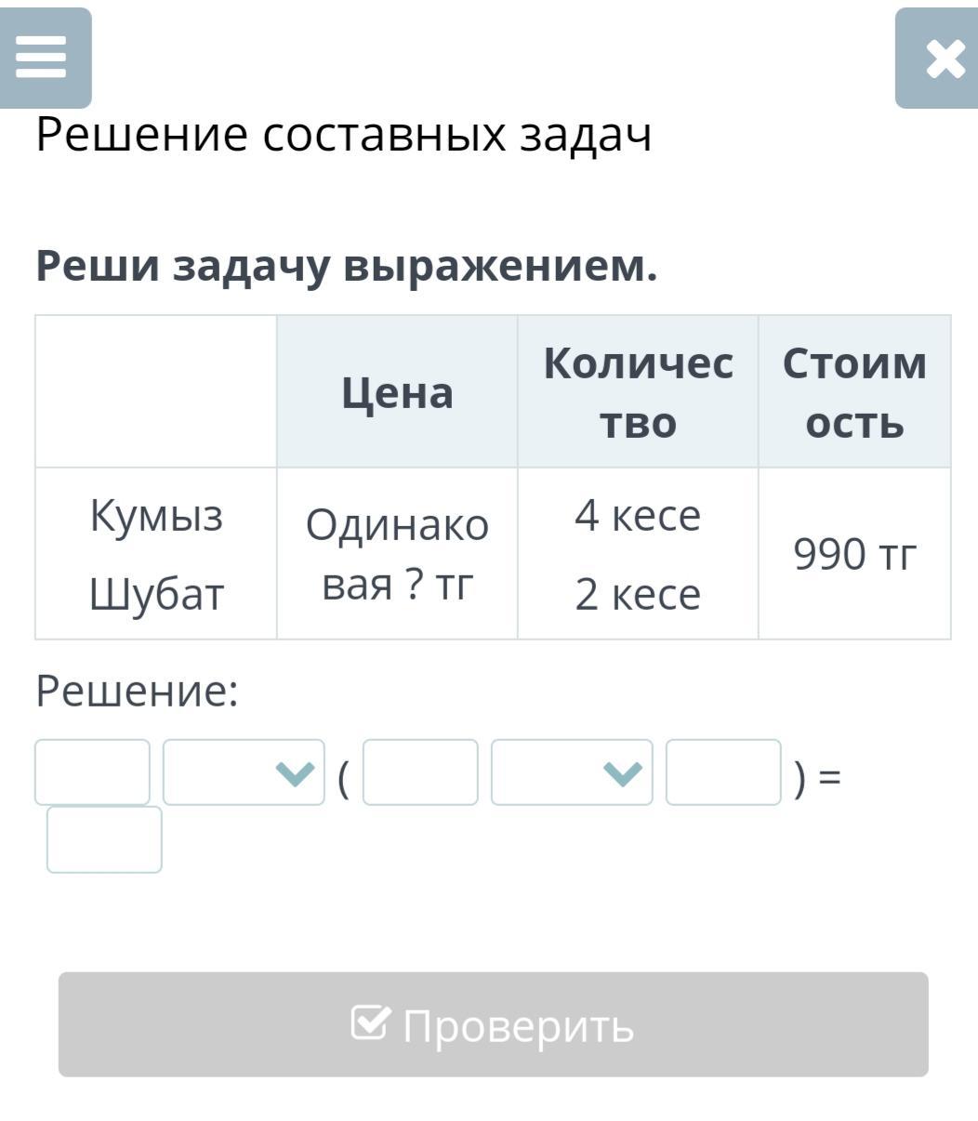Close the task with X icon
978x1121 pixels.
click(936, 59)
